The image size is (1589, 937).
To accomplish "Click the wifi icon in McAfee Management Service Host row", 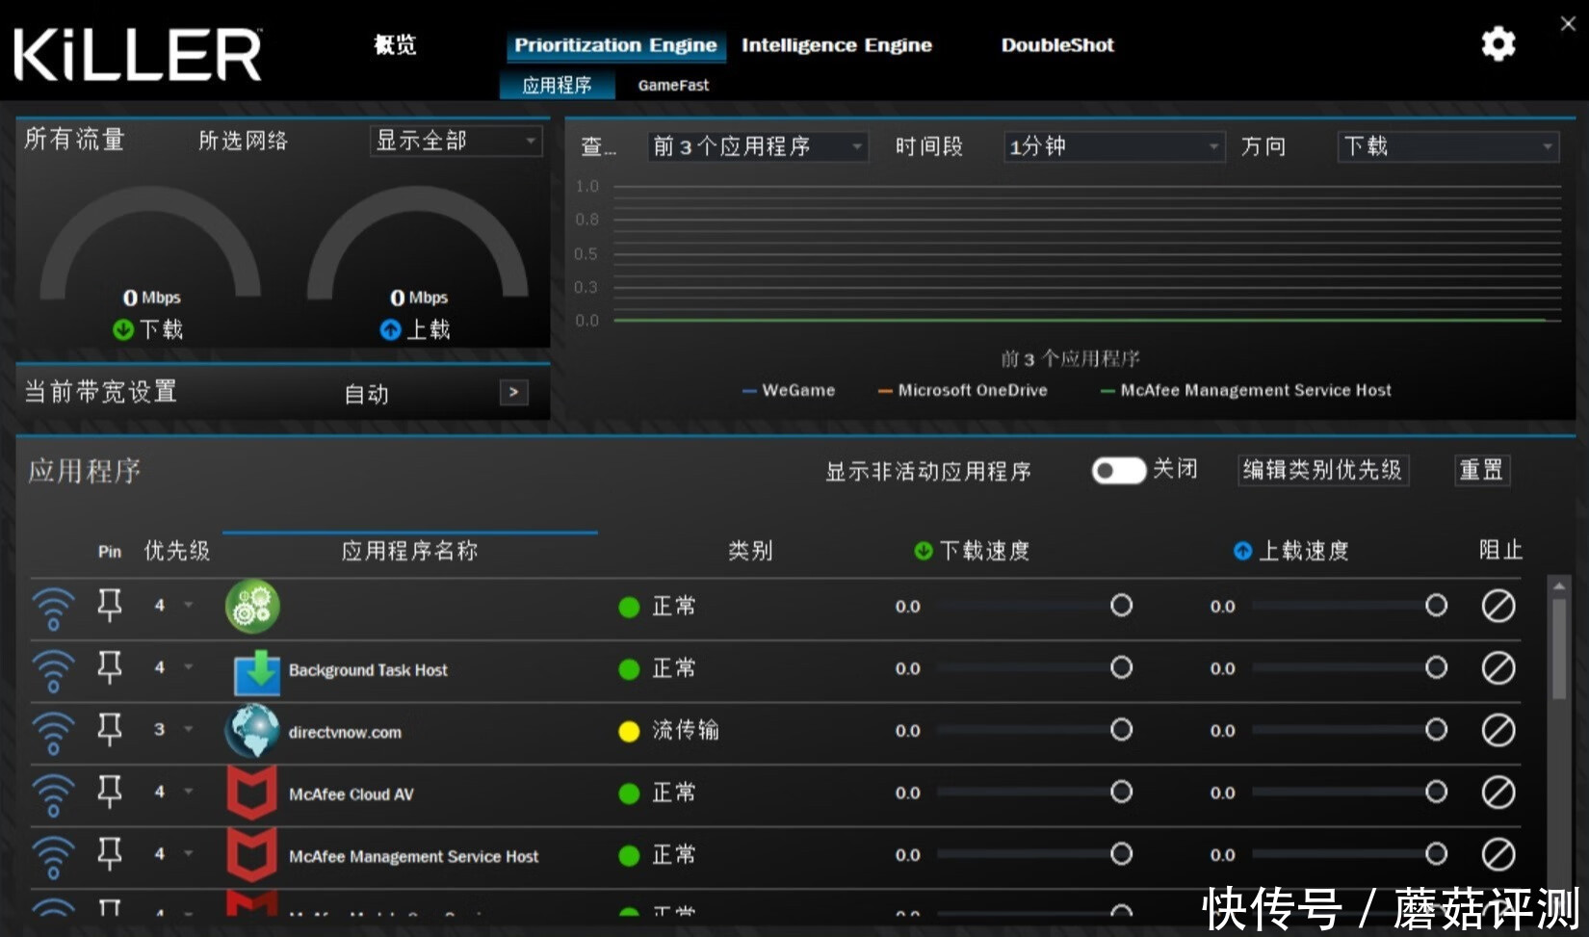I will (53, 857).
